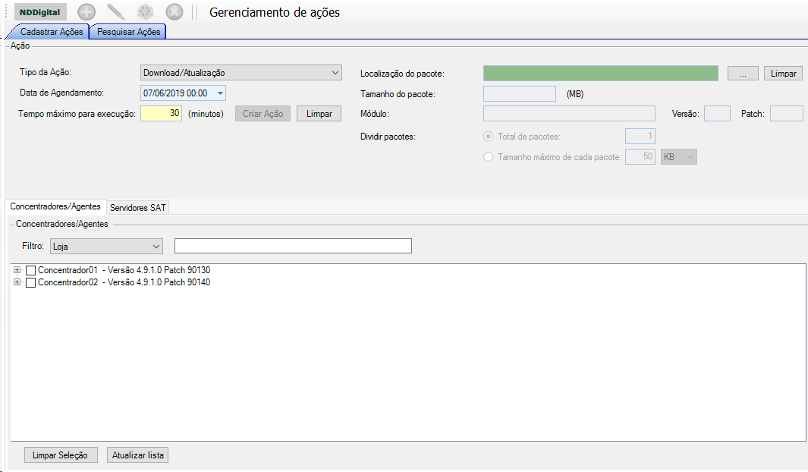Viewport: 808px width, 472px height.
Task: Switch to the Servidores SAT tab
Action: click(x=137, y=208)
